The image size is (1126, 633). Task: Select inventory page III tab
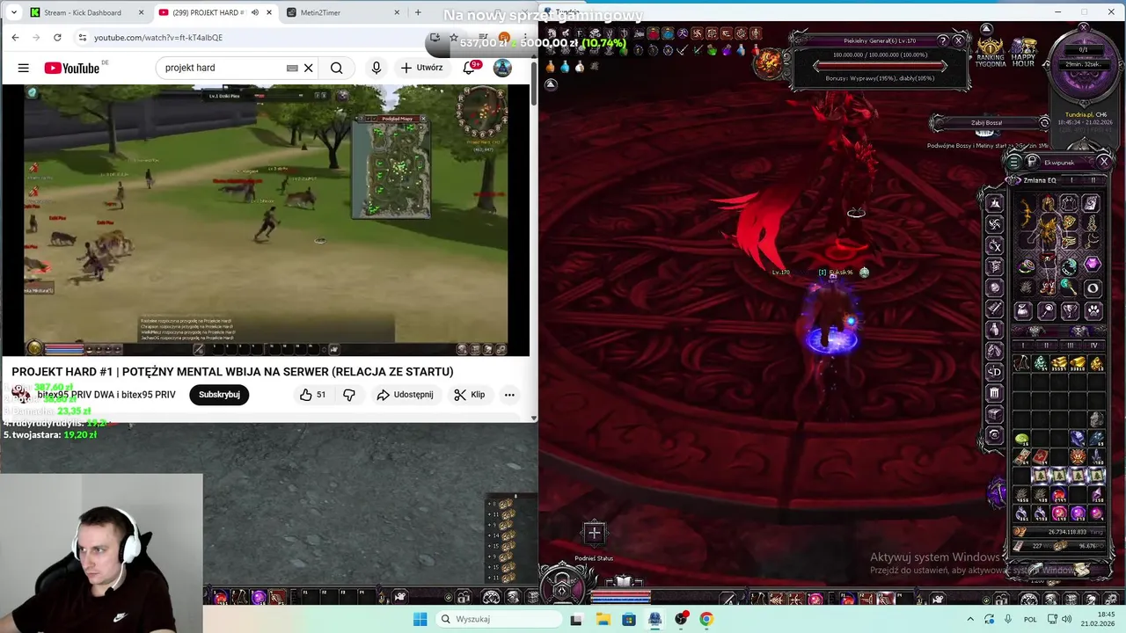click(1071, 346)
